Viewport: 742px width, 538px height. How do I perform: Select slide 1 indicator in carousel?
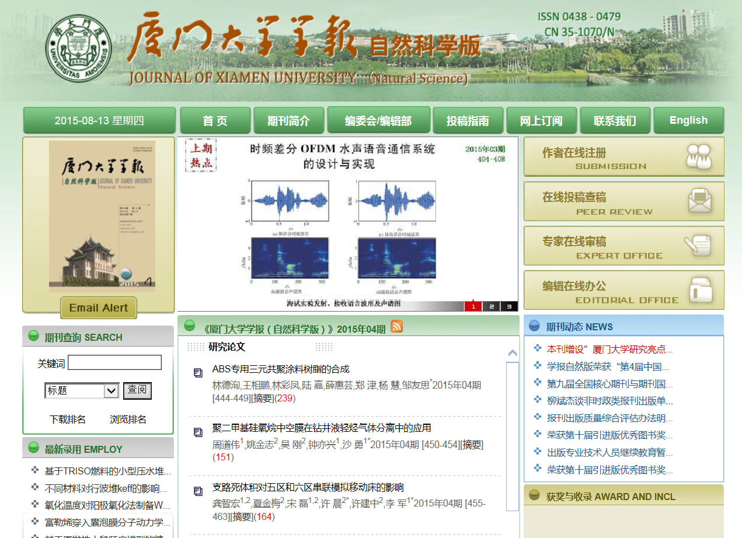click(473, 306)
